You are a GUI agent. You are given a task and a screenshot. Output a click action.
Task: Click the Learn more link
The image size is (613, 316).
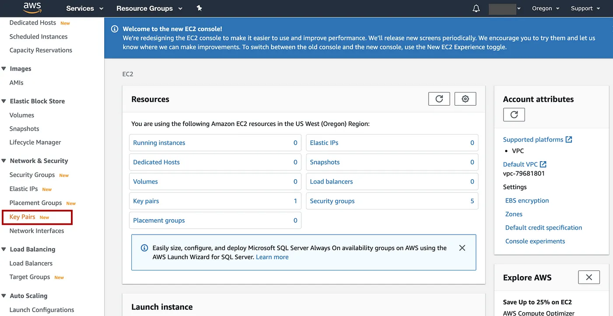click(x=272, y=257)
